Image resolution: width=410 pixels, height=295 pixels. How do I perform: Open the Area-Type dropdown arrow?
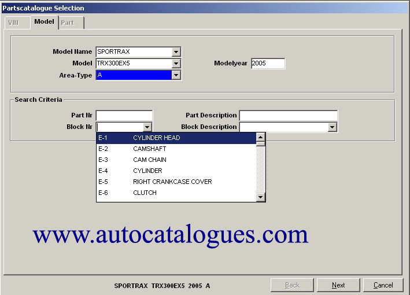176,75
